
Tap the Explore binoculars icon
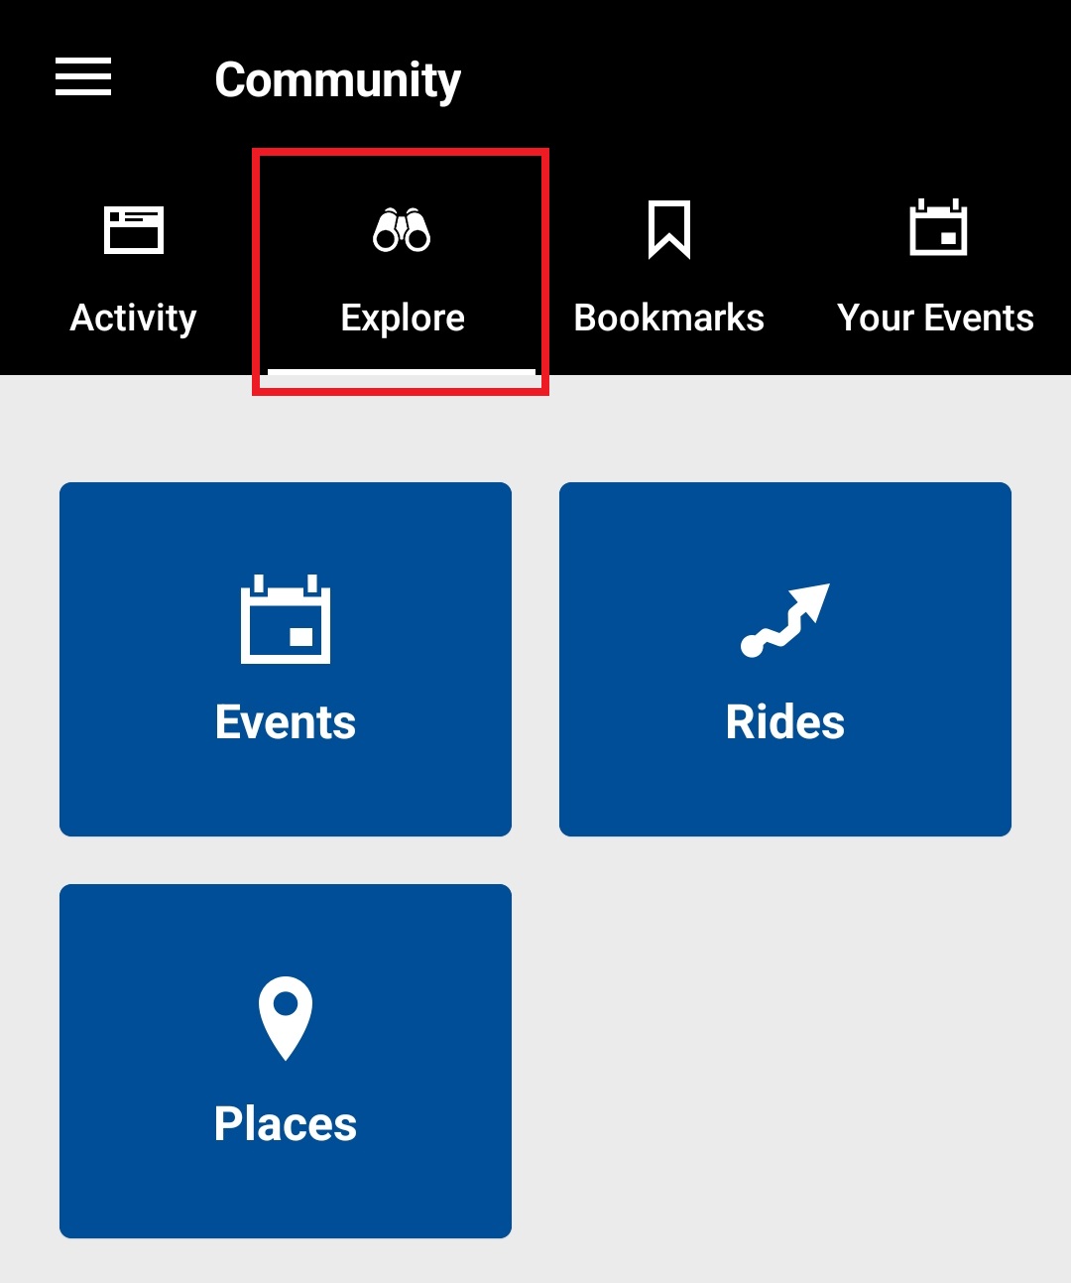click(x=402, y=230)
